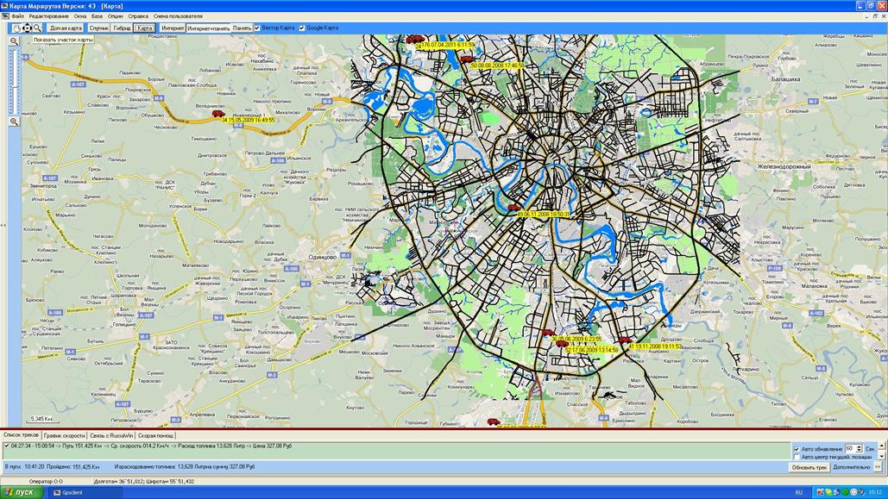Open the Файл menu
The image size is (888, 499).
click(x=17, y=16)
